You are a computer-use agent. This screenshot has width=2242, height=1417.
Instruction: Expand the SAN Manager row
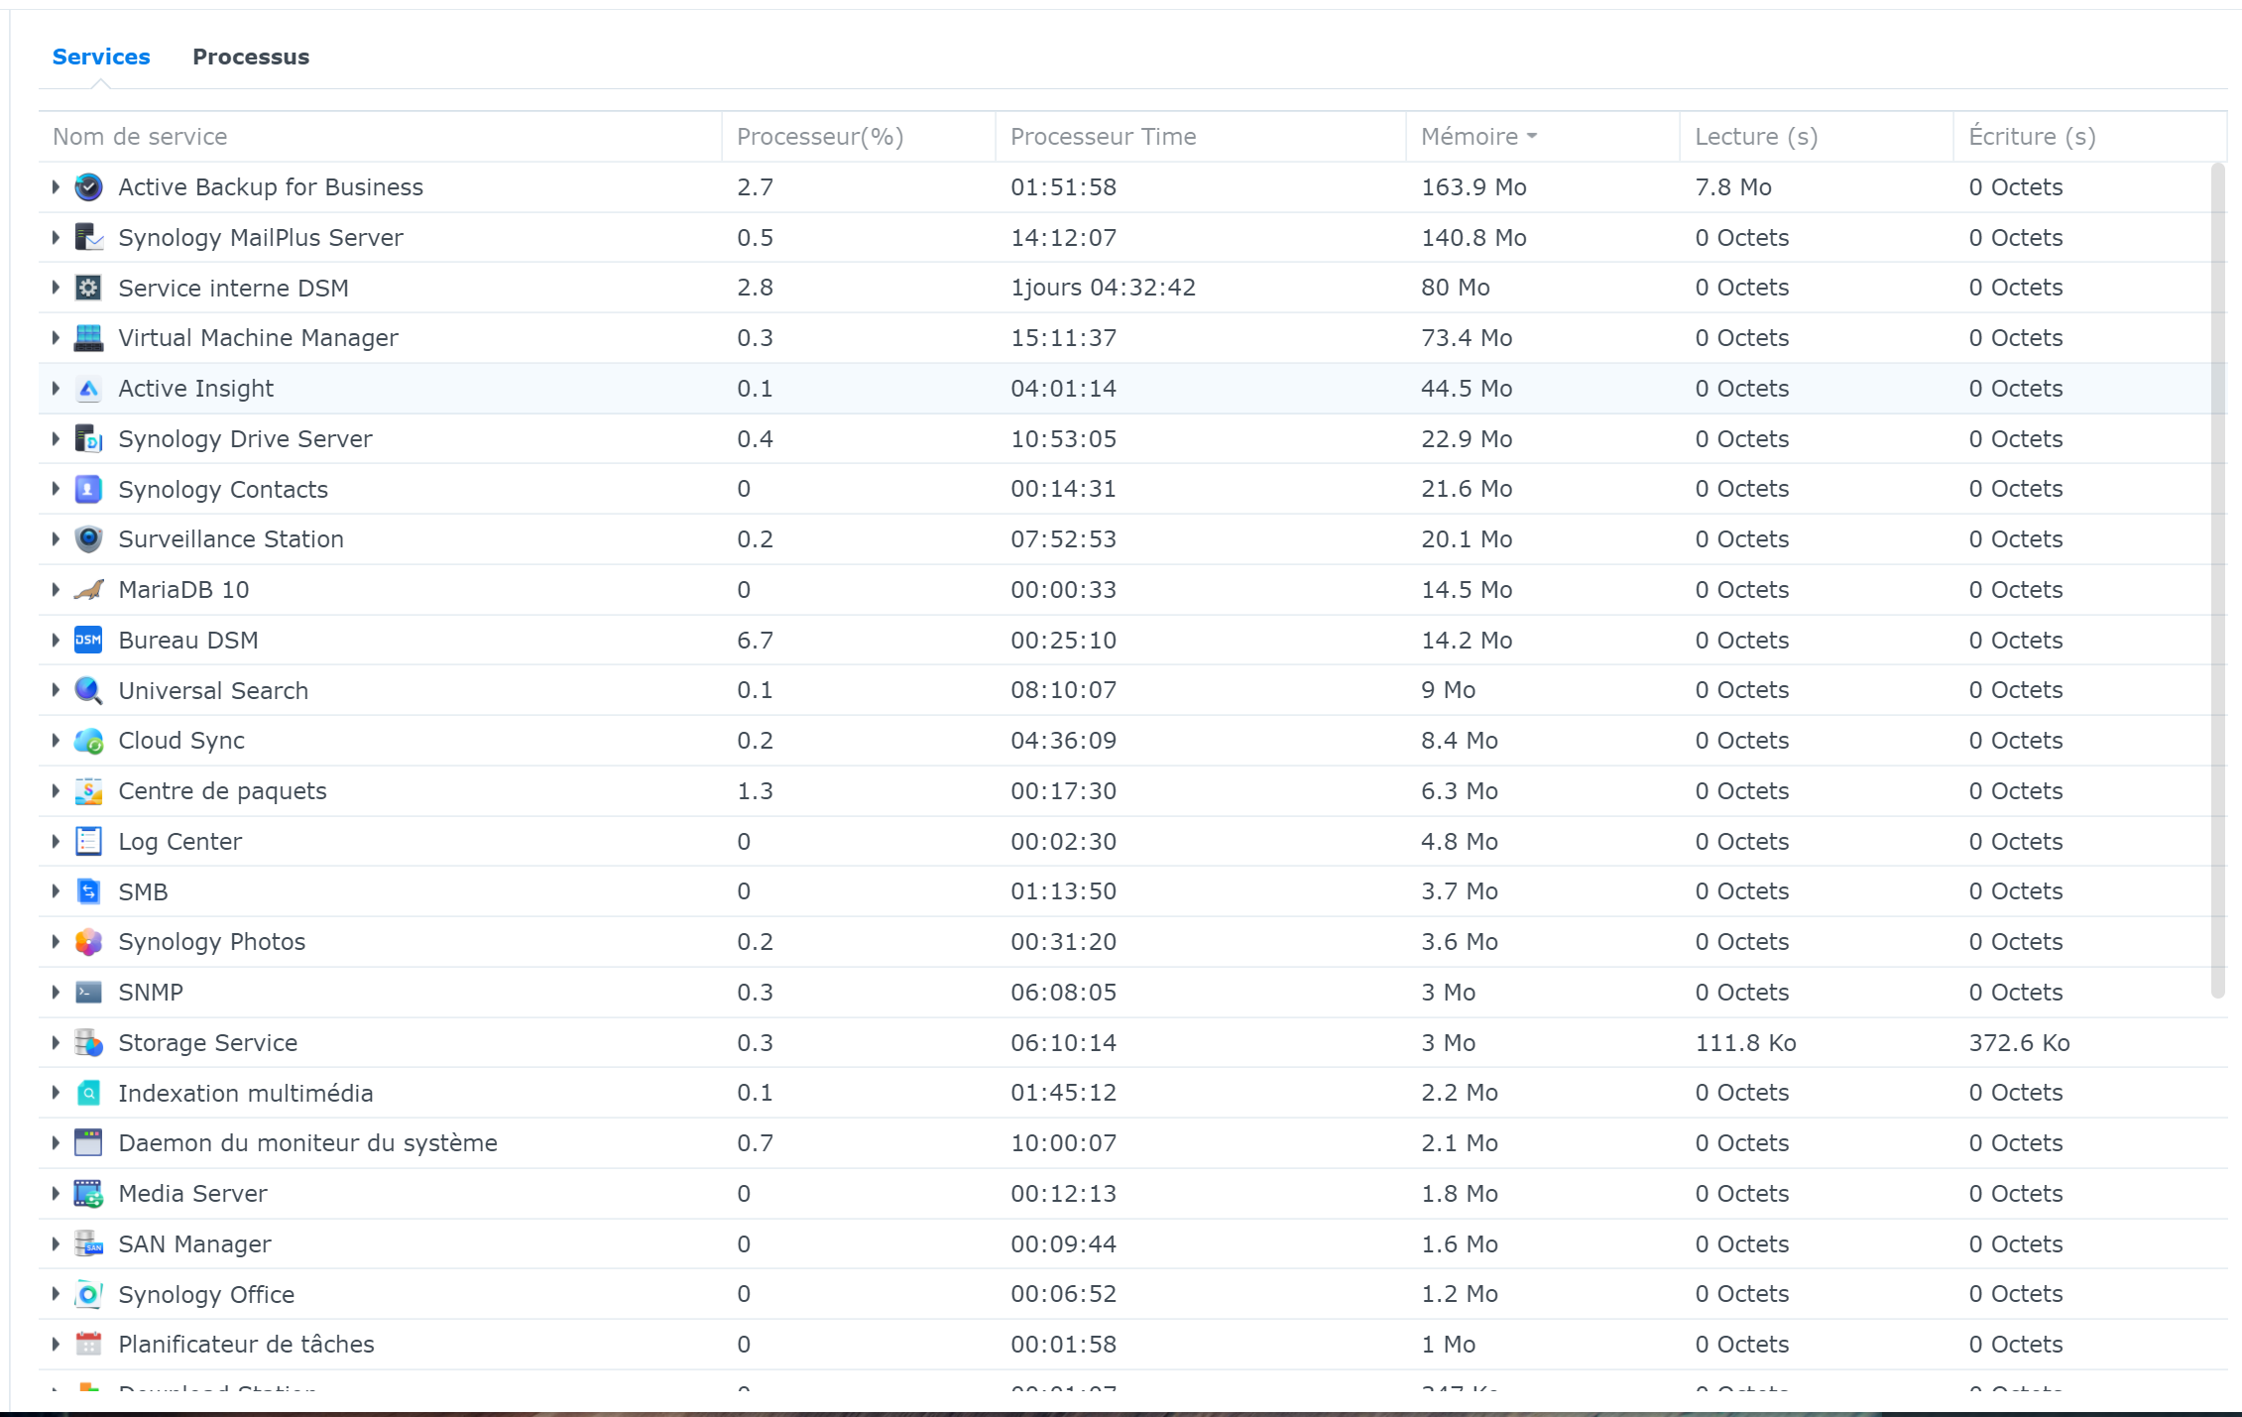point(56,1243)
